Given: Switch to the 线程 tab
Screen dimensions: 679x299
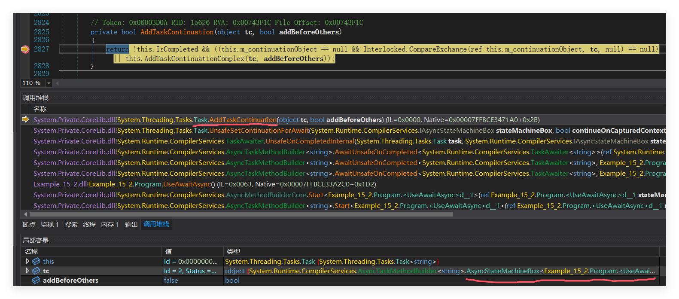Looking at the screenshot, I should pyautogui.click(x=89, y=224).
